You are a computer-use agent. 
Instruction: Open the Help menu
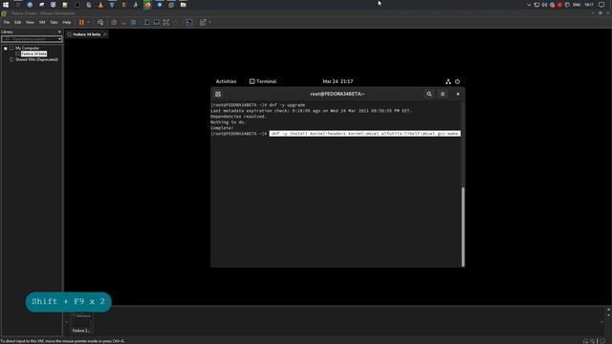pos(67,23)
